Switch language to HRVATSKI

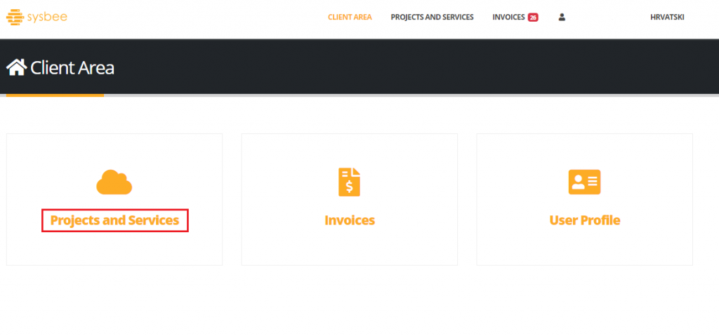tap(666, 17)
